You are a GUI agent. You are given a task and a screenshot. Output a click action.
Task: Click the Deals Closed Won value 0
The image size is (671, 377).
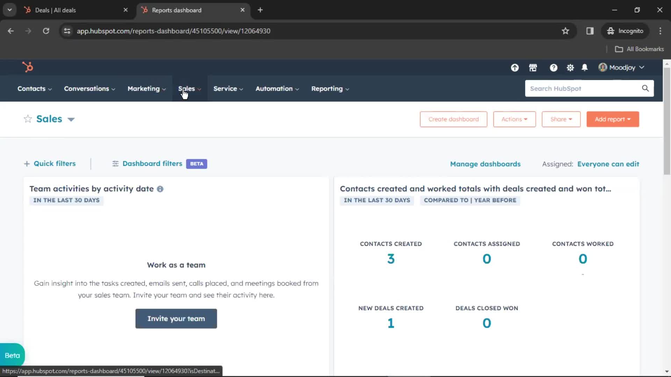(x=487, y=323)
